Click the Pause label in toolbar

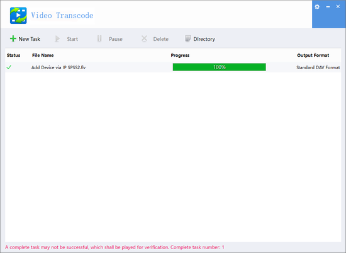click(x=116, y=39)
